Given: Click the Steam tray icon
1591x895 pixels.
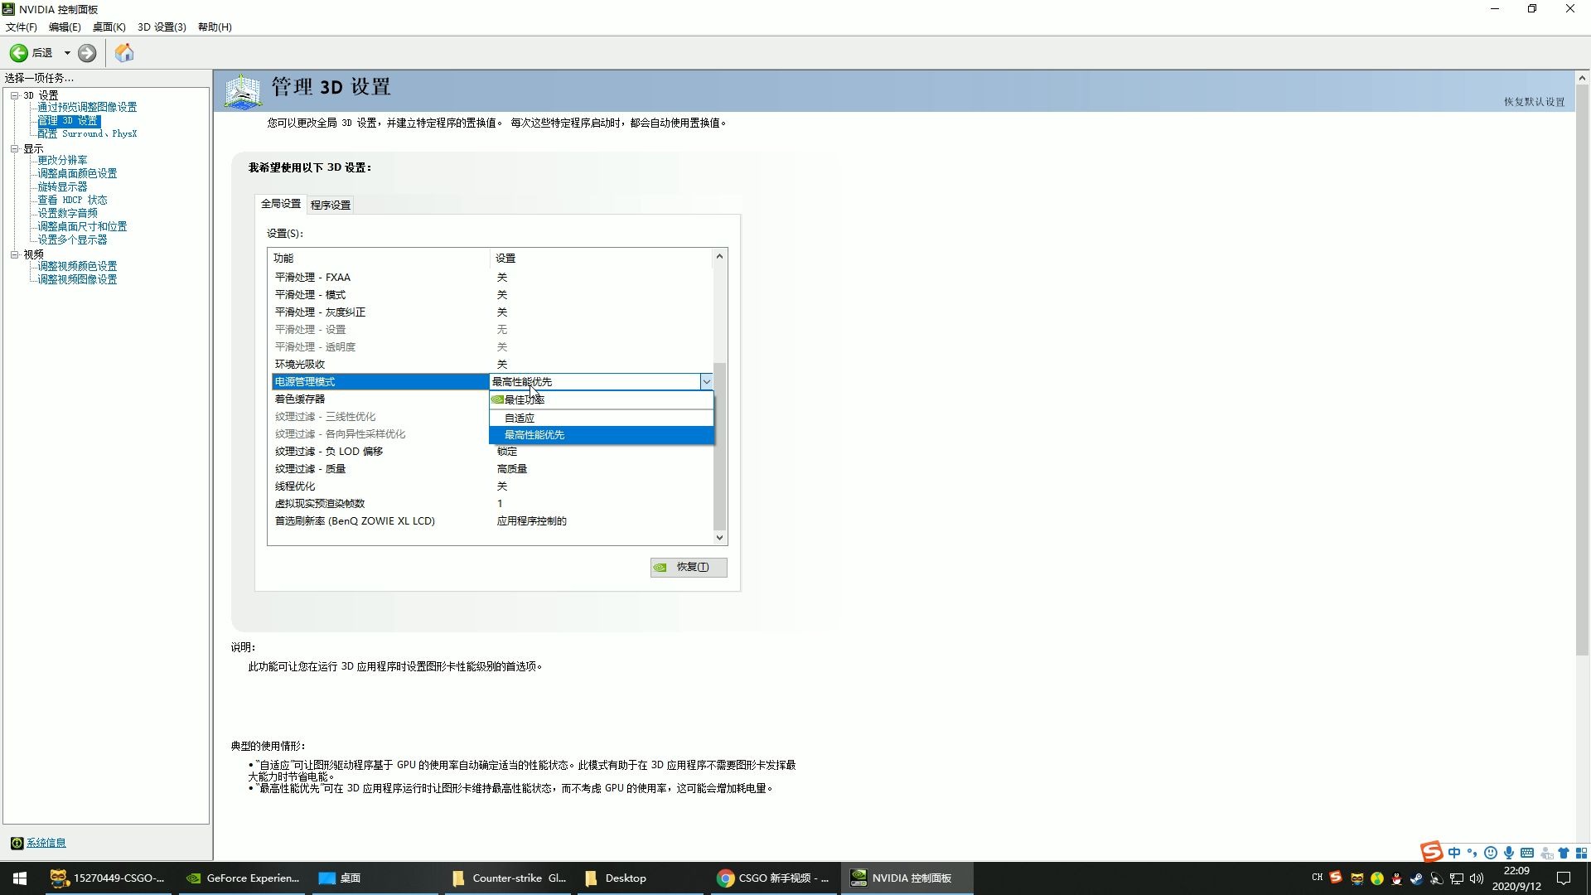Looking at the screenshot, I should click(x=1416, y=878).
